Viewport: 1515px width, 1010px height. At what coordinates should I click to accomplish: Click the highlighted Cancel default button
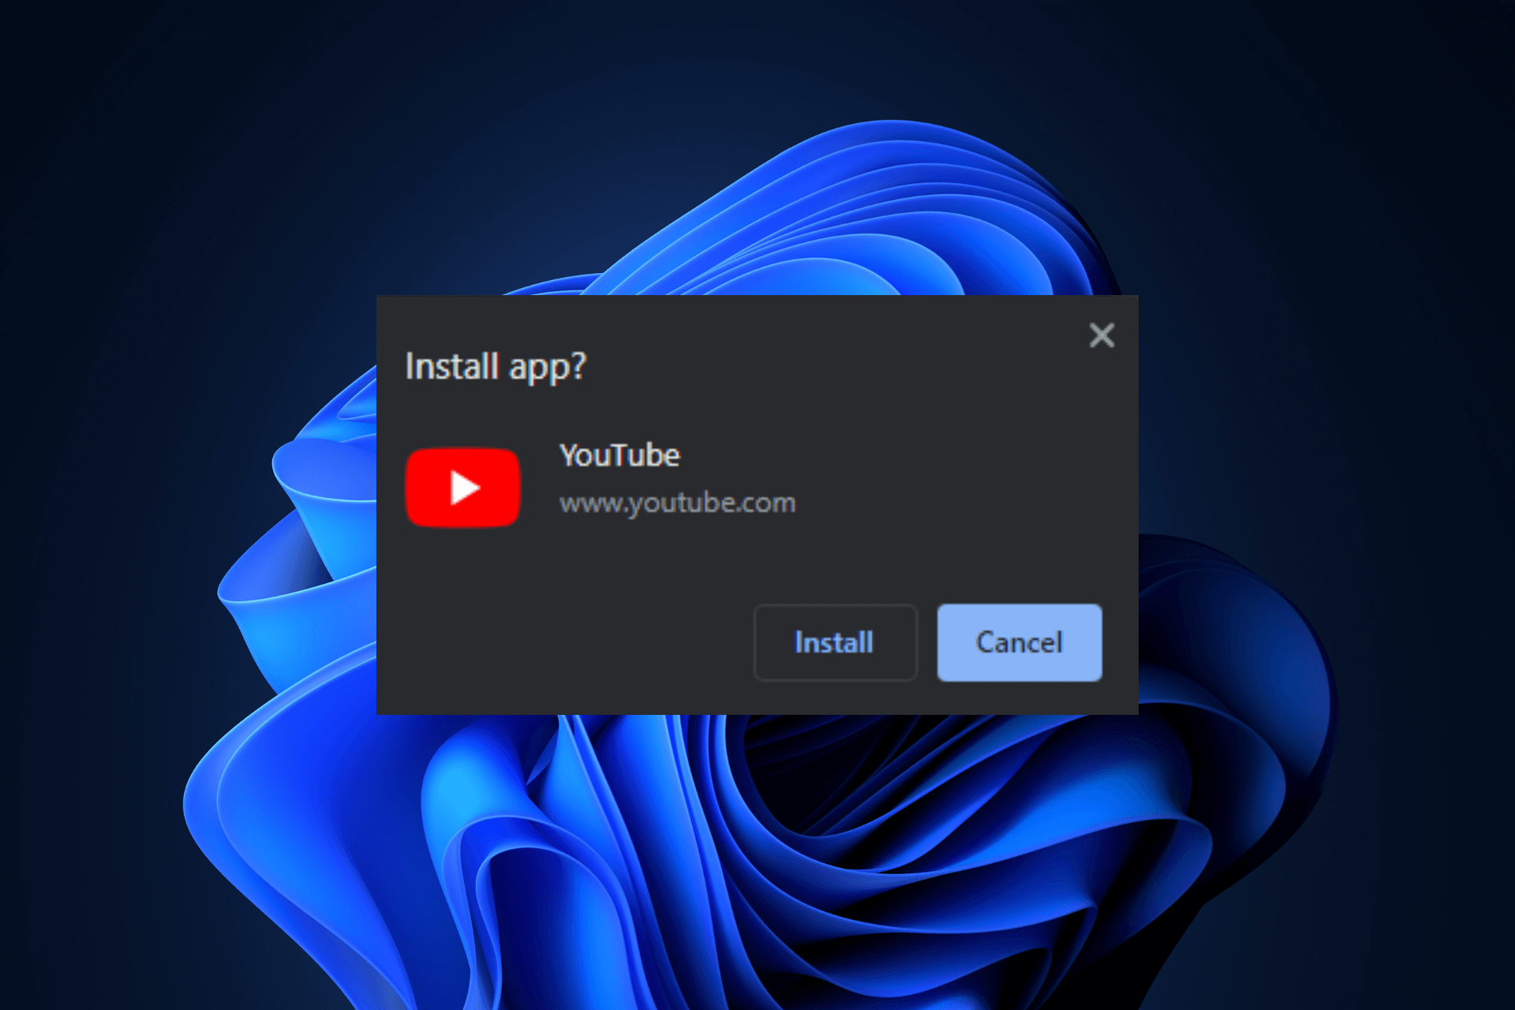(1019, 643)
